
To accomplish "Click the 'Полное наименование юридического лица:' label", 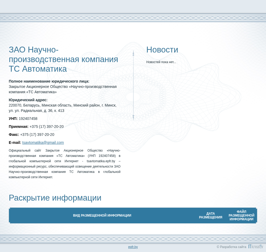I will [x=49, y=82].
